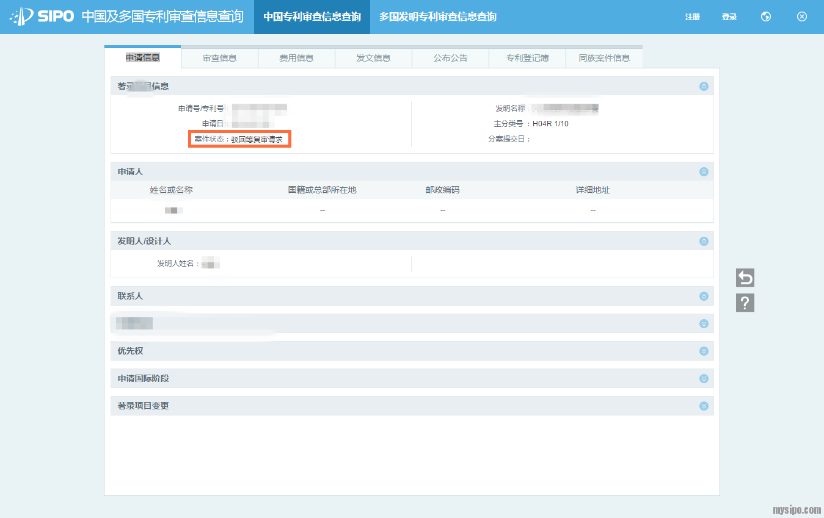Click the 案件状态 highlighted field
This screenshot has width=824, height=518.
(239, 140)
